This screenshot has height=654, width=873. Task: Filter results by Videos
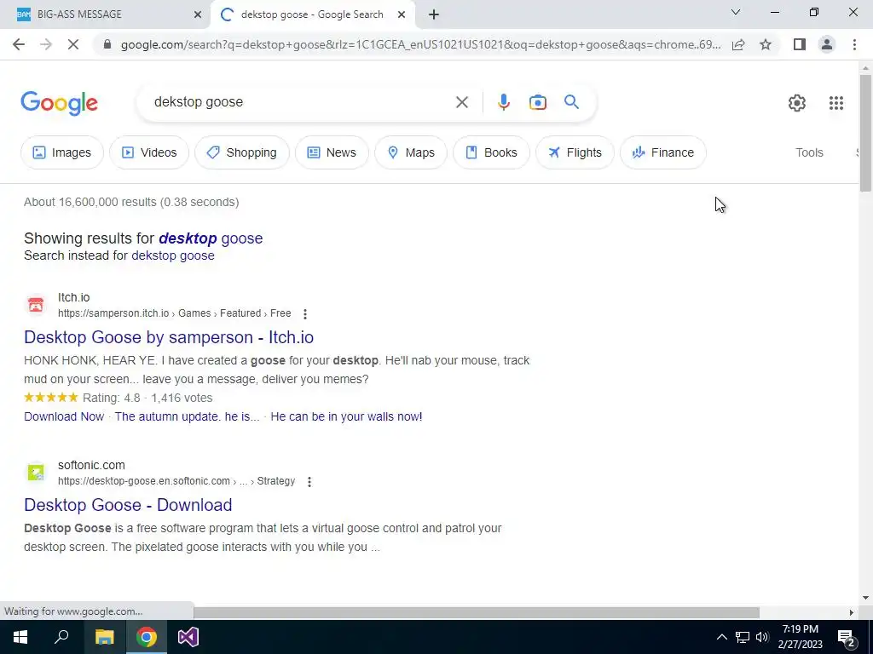149,152
